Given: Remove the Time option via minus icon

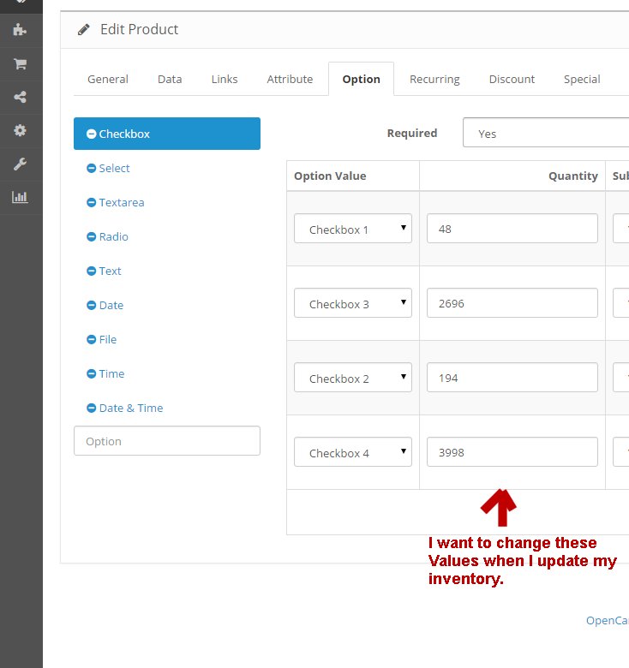Looking at the screenshot, I should coord(91,373).
